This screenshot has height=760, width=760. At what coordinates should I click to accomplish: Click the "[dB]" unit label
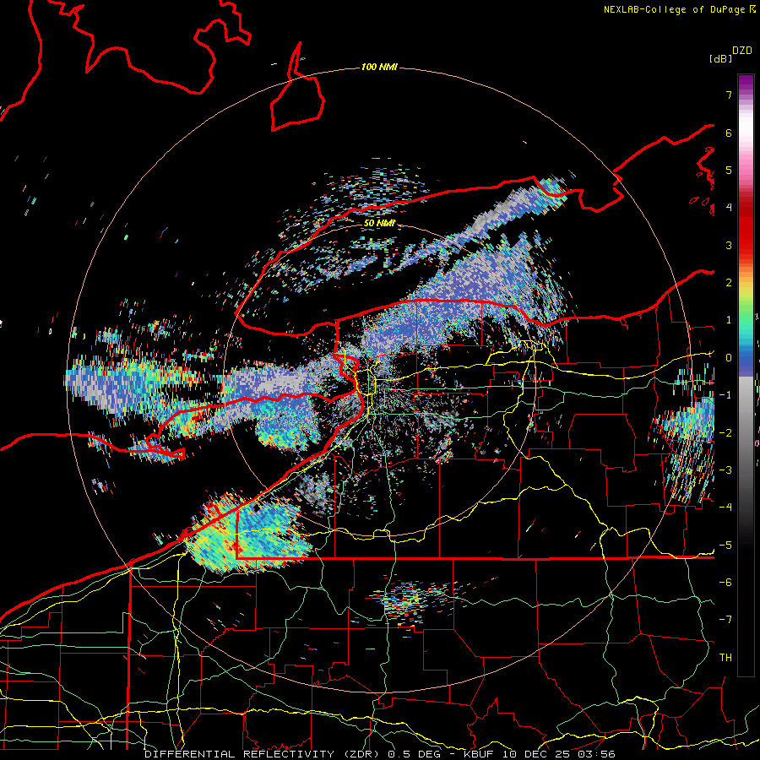click(720, 58)
